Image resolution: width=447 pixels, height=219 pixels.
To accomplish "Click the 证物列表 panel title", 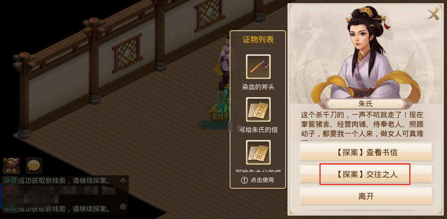I will pos(258,40).
